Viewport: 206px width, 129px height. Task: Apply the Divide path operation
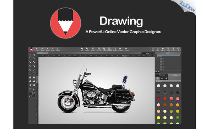104,49
